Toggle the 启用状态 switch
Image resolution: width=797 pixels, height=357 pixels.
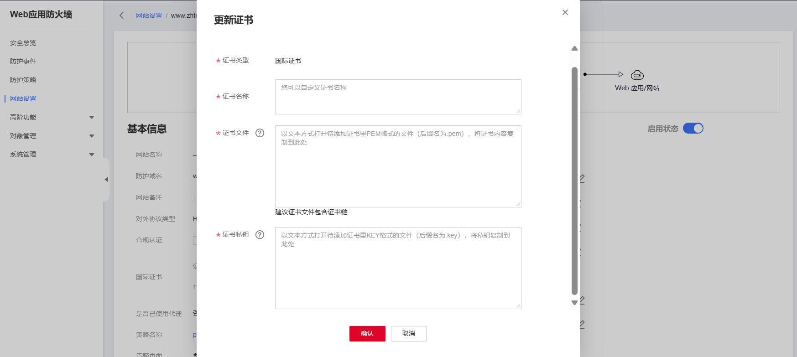(693, 129)
